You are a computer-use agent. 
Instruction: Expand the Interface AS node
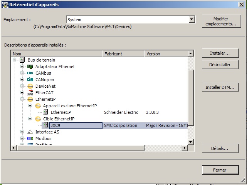(22, 132)
